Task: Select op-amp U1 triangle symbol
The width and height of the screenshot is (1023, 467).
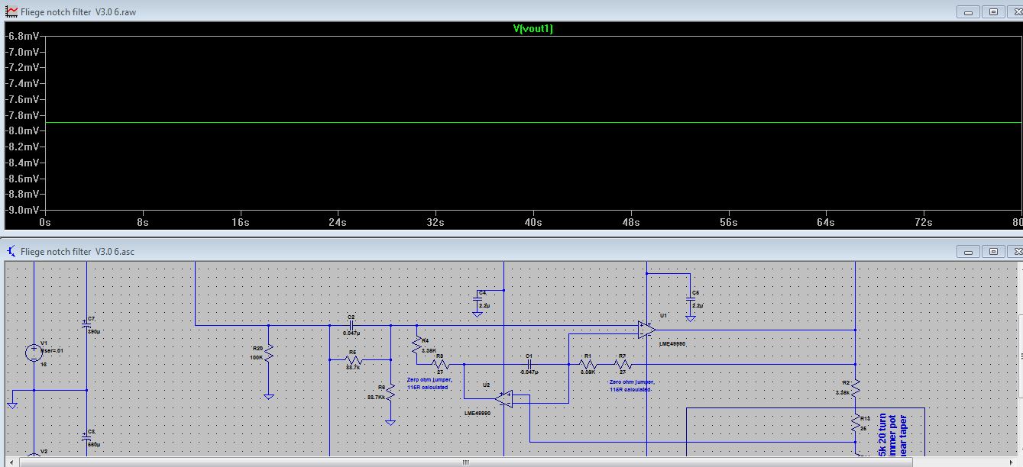Action: (x=647, y=330)
